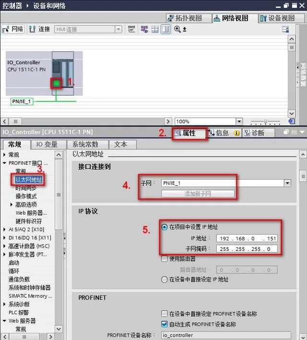
Task: Click network canvas scroll right arrow
Action: tap(168, 121)
